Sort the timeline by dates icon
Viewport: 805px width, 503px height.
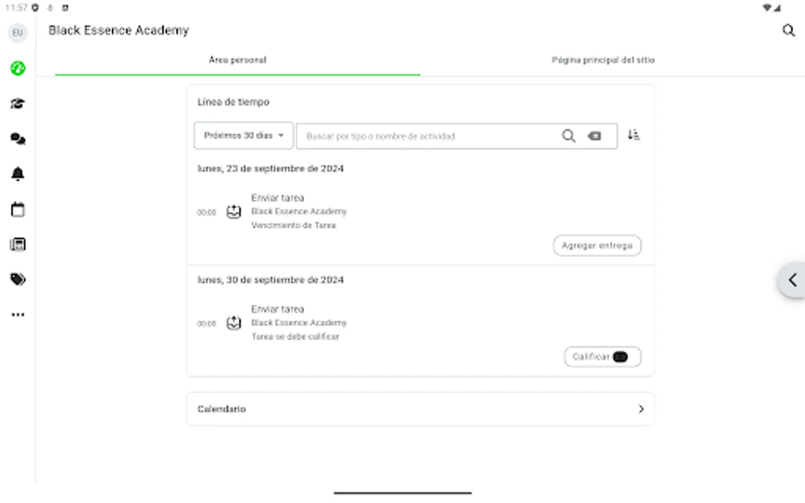[x=633, y=135]
